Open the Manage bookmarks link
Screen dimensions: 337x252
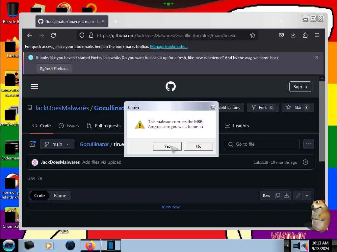(x=169, y=47)
